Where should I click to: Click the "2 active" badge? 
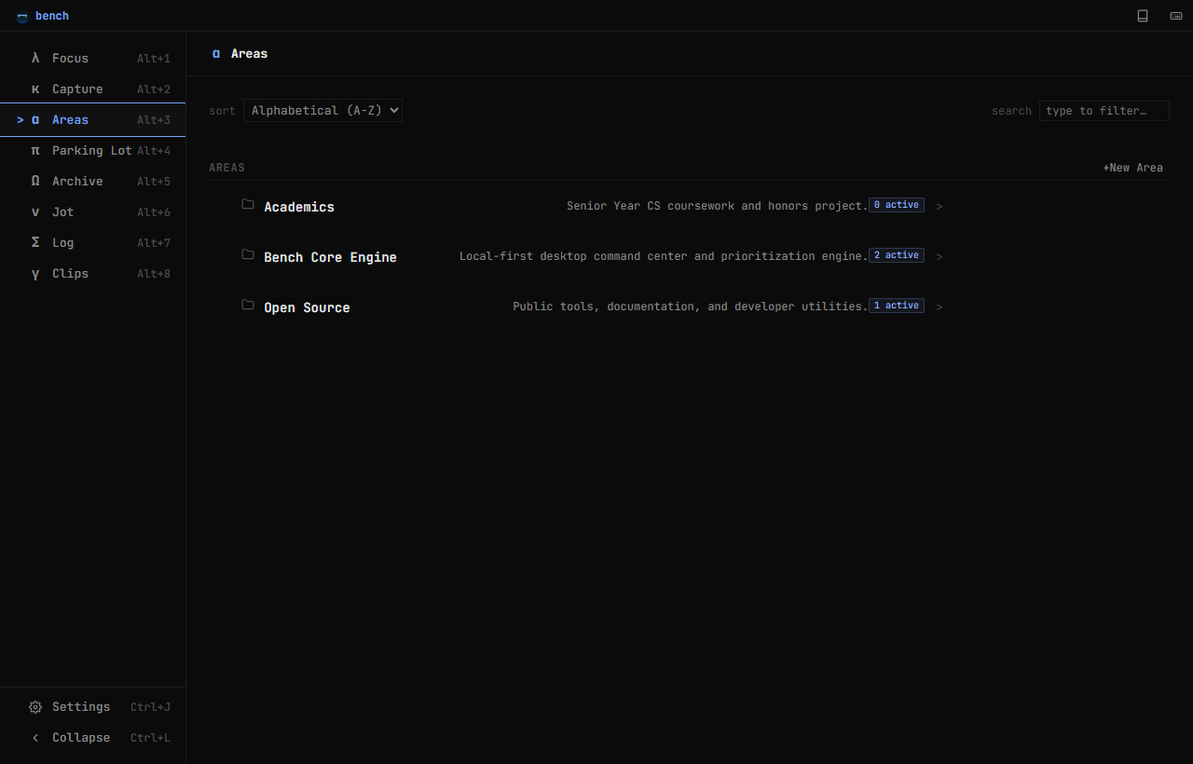[x=897, y=255]
